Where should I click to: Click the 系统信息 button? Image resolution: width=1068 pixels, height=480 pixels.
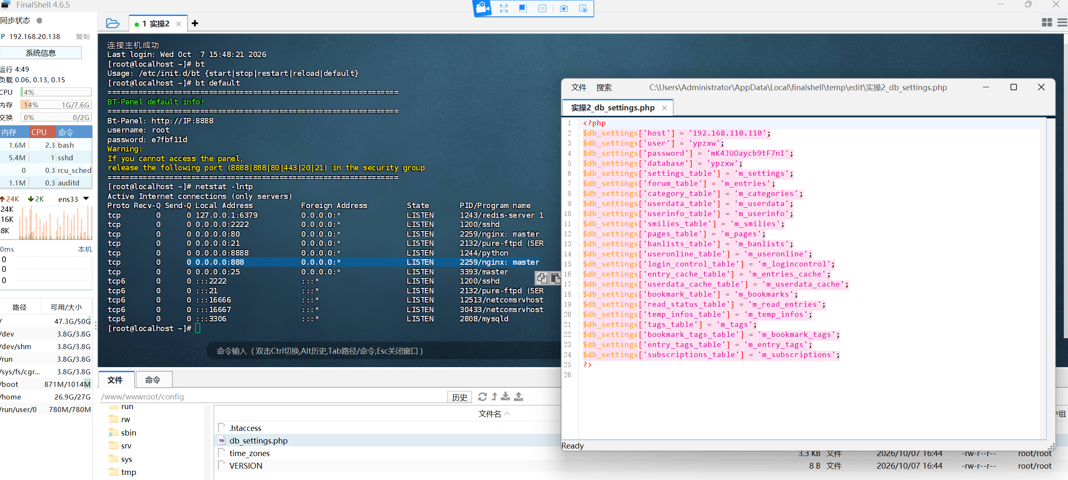[x=41, y=53]
